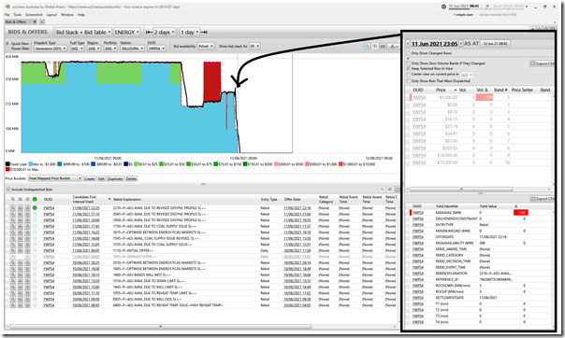Open the Dispatch Type Generators dropdown
Viewport: 565px width, 338px height.
pyautogui.click(x=51, y=49)
